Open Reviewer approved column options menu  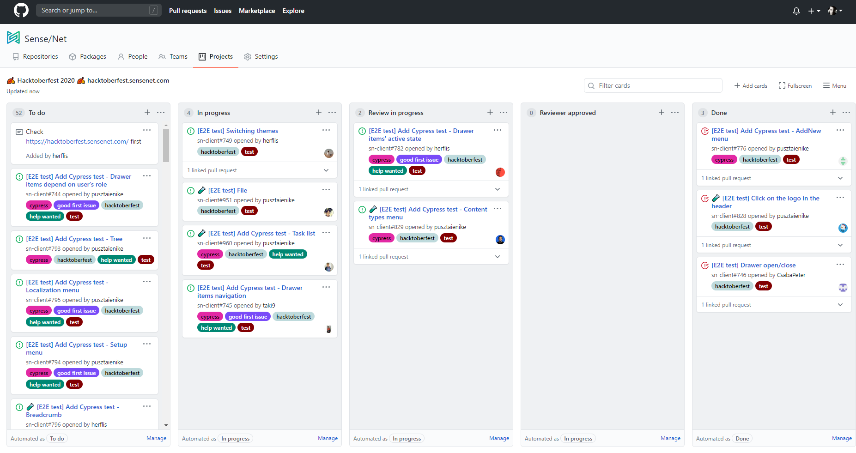pos(675,112)
